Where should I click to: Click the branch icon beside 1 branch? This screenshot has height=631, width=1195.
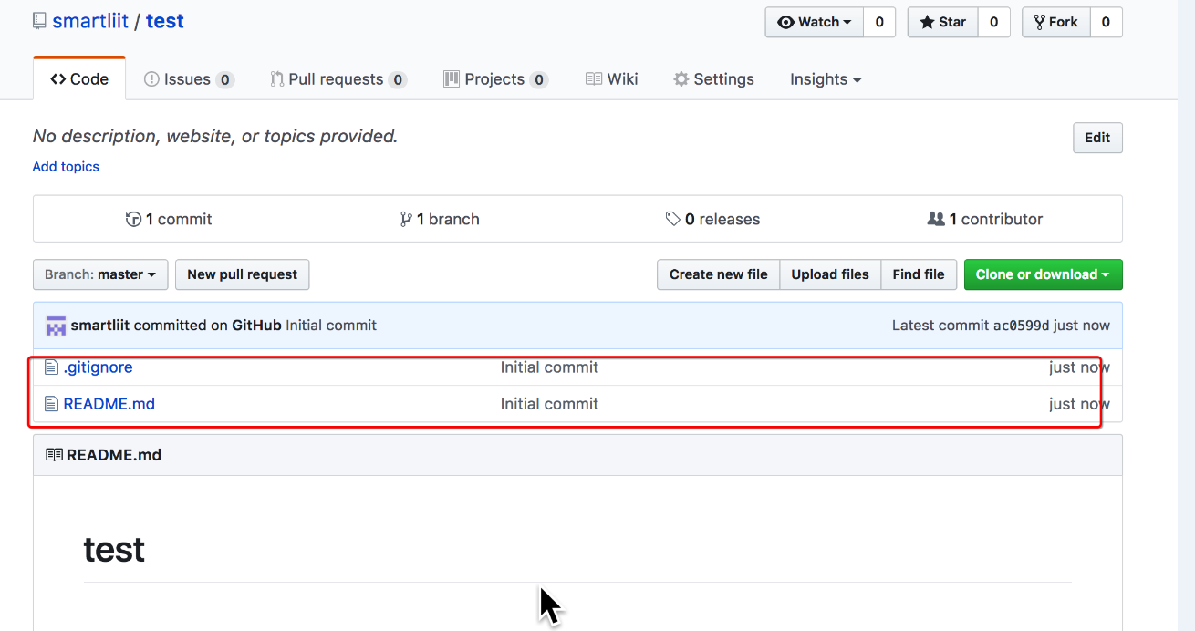click(x=406, y=219)
